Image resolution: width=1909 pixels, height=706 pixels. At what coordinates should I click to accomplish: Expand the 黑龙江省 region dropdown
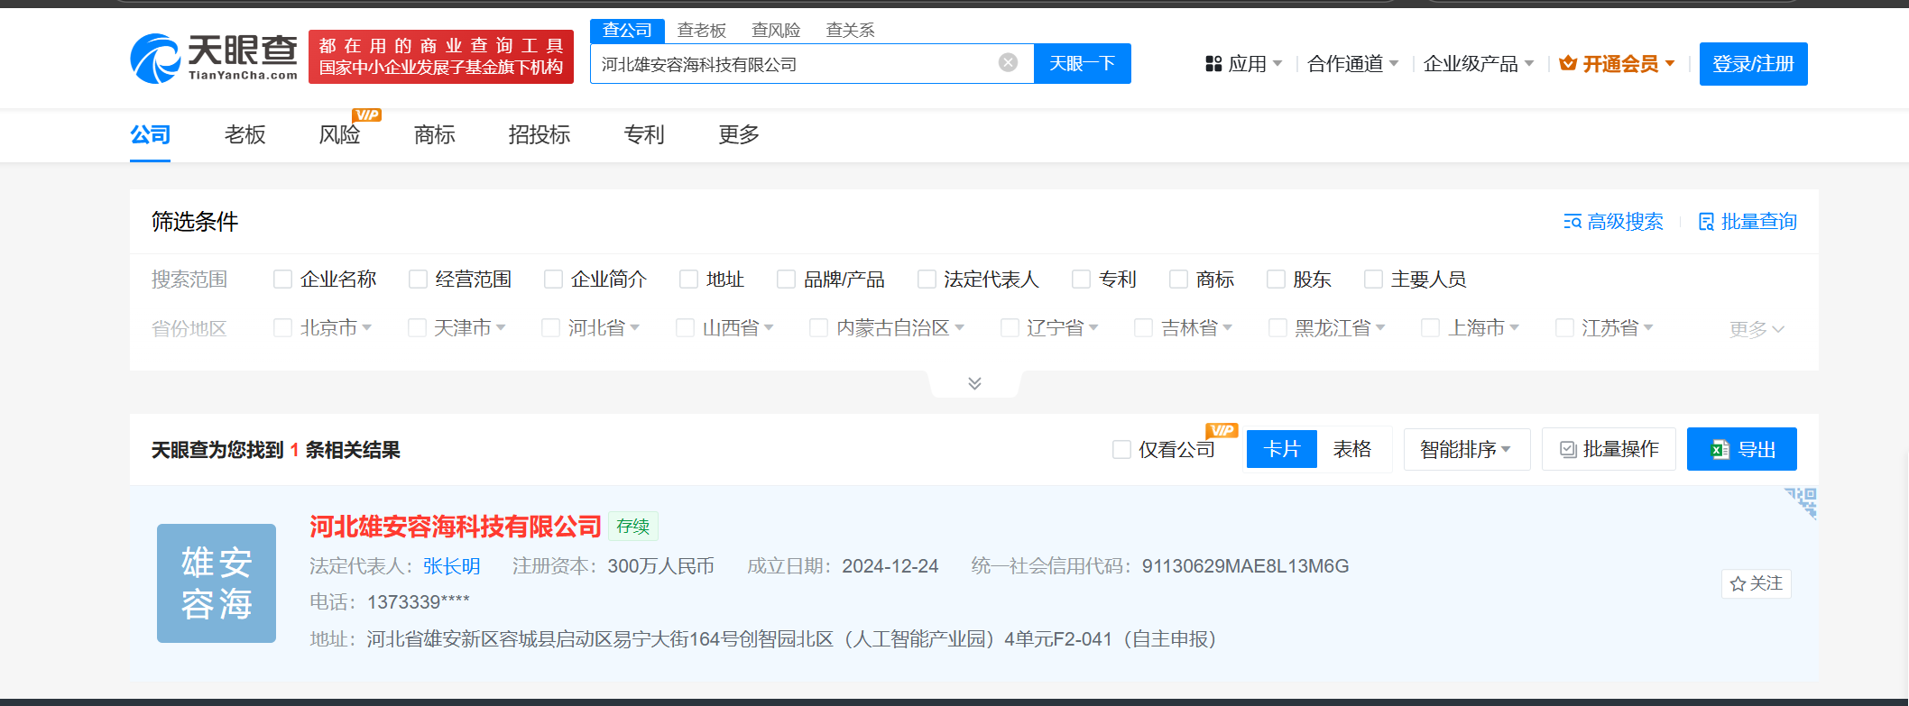point(1380,328)
